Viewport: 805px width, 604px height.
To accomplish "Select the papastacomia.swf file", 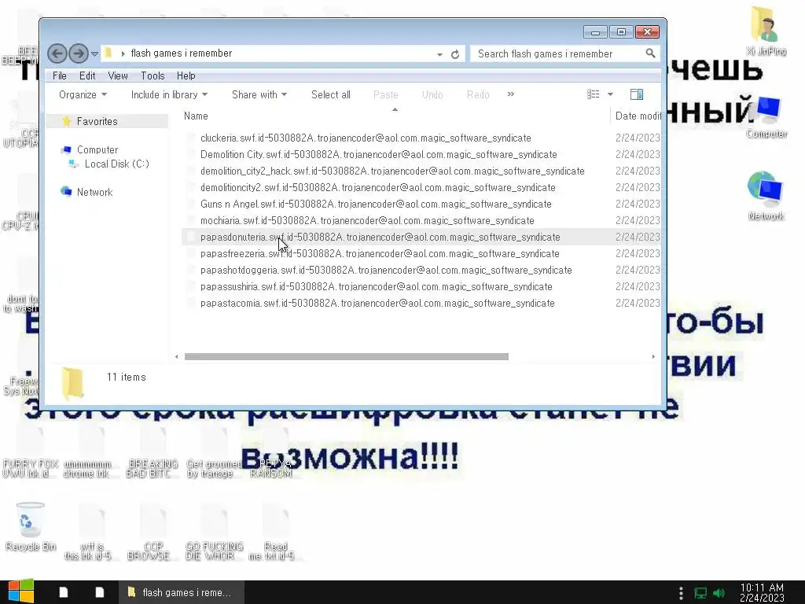I will [377, 303].
